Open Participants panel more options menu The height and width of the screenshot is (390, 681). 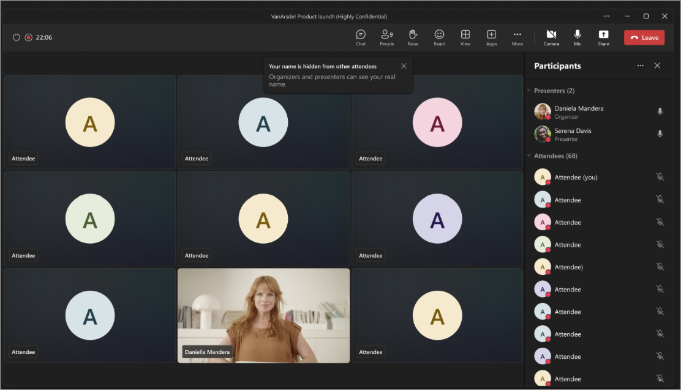pyautogui.click(x=641, y=66)
